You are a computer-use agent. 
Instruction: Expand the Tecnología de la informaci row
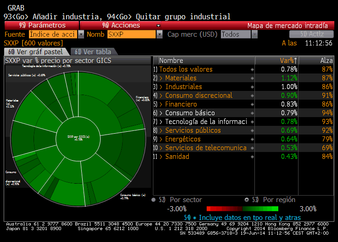[161, 122]
